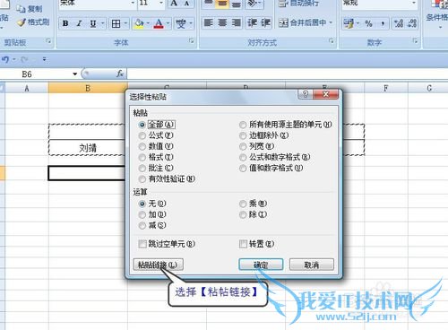The image size is (448, 330).
Task: Open the font name dropdown
Action: (133, 3)
